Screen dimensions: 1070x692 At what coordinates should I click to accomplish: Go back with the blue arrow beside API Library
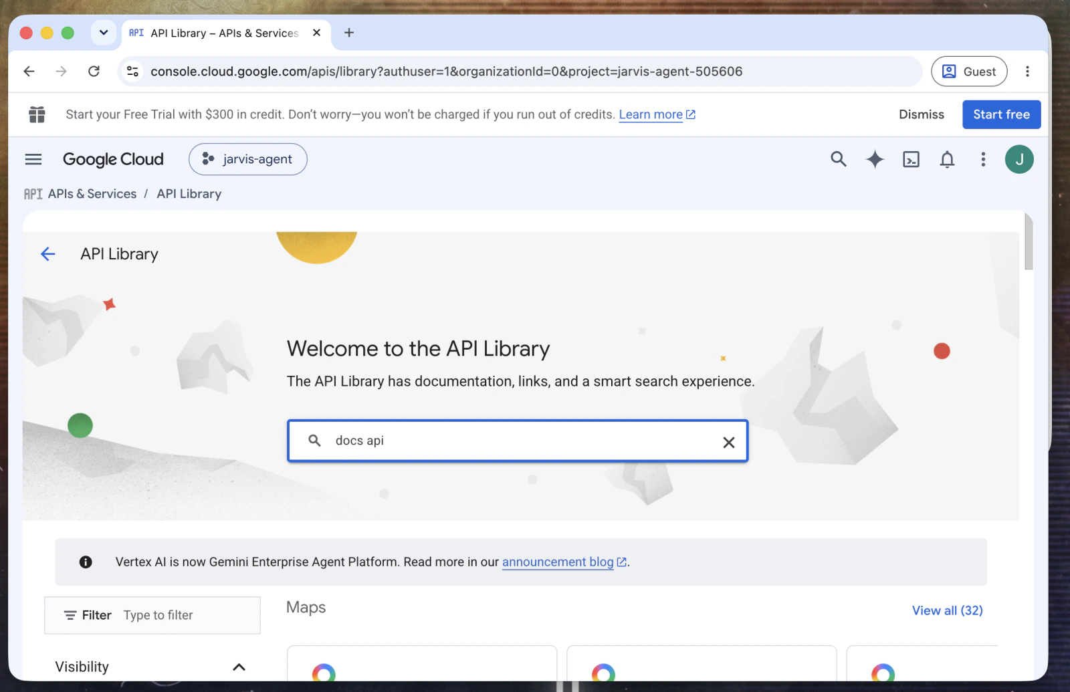(47, 254)
